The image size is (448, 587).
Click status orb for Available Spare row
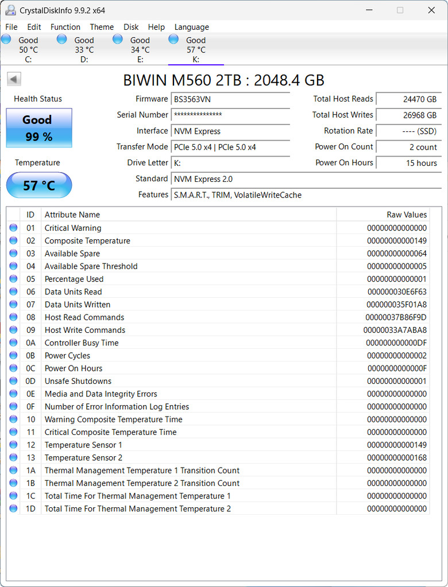coord(13,253)
